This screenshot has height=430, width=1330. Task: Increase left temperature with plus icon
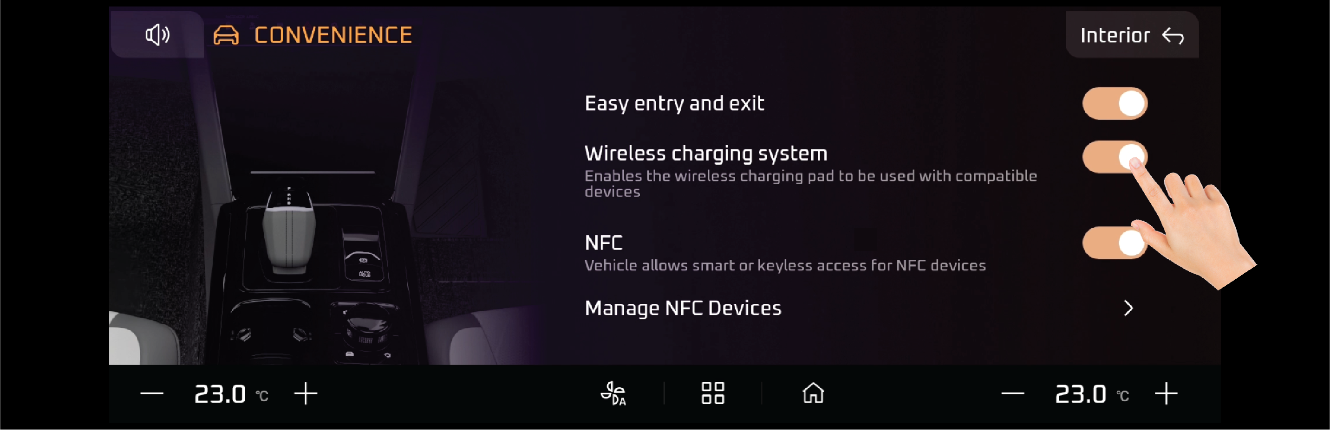(x=306, y=394)
